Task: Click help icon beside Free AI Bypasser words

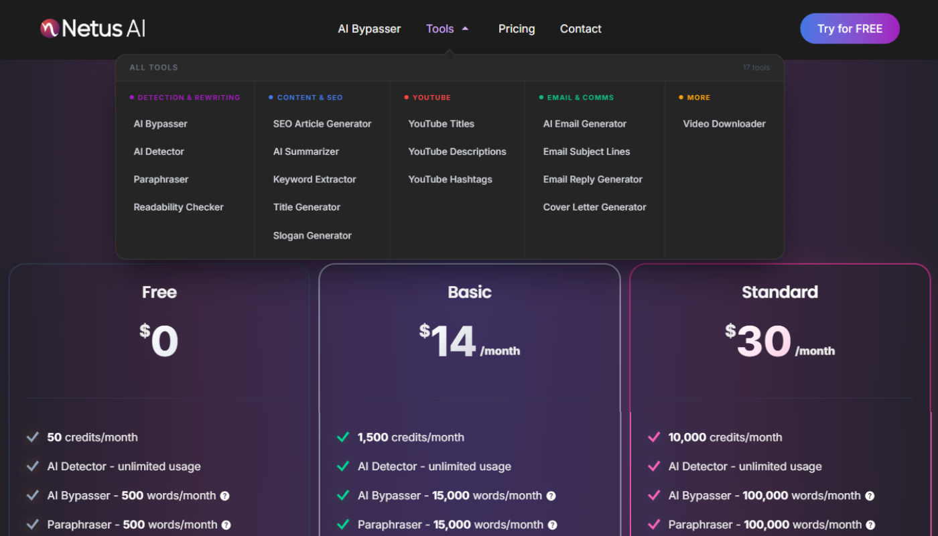Action: tap(225, 496)
